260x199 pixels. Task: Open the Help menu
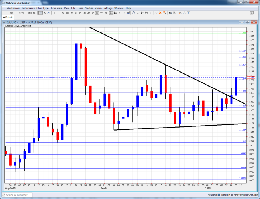tap(128, 8)
